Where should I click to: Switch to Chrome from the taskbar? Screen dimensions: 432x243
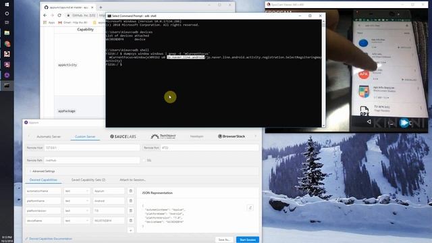pyautogui.click(x=7, y=43)
